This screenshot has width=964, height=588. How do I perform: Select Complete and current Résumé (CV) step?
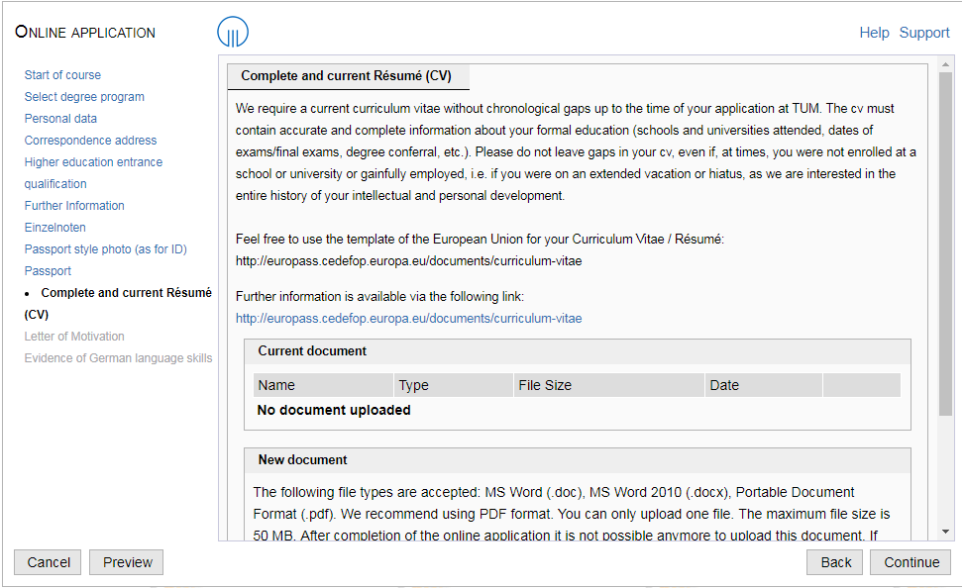coord(118,304)
